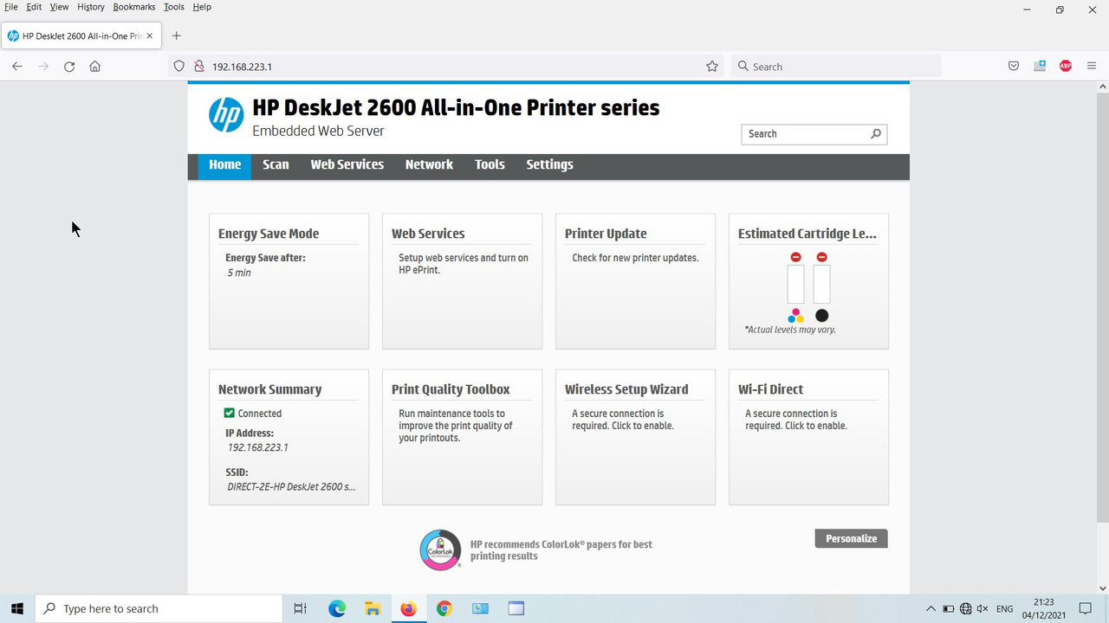This screenshot has width=1109, height=623.
Task: Open the Energy Save Mode card
Action: pos(289,281)
